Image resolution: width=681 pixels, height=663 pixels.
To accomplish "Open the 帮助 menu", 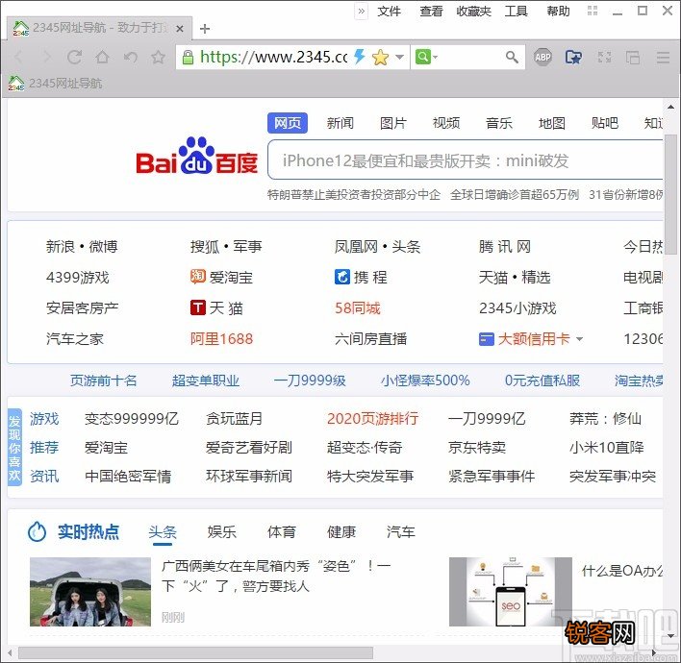I will (x=558, y=11).
